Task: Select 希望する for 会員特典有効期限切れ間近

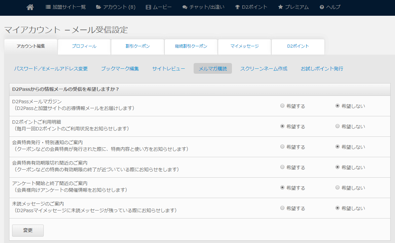Action: [282, 167]
